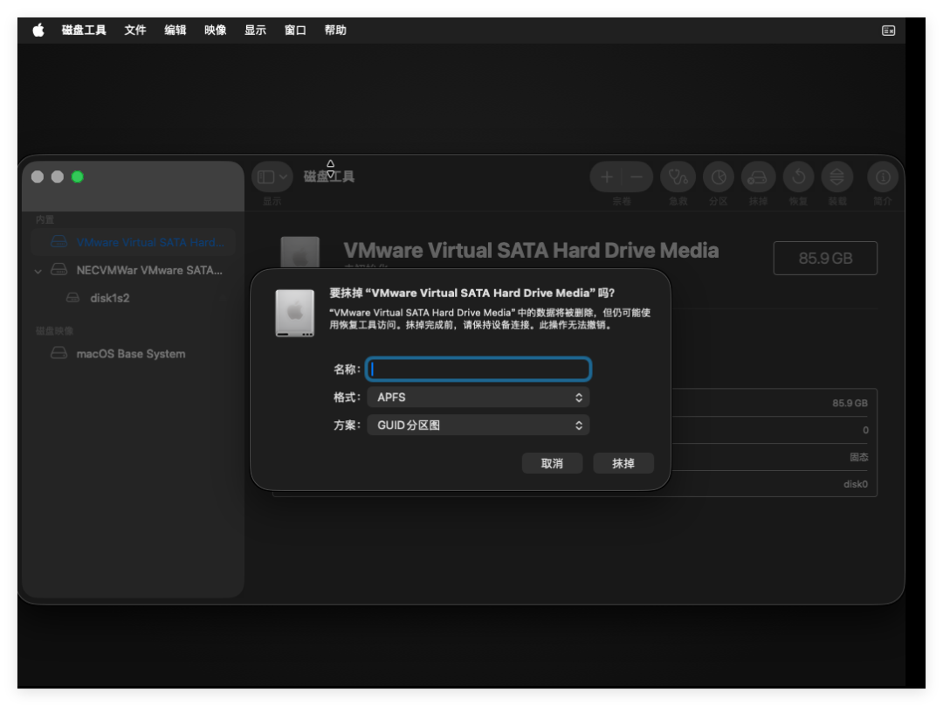Click the green zoom window button
Viewport: 943px width, 706px height.
pos(78,177)
